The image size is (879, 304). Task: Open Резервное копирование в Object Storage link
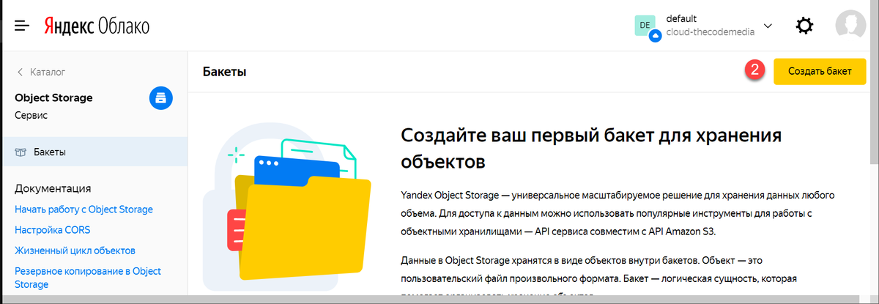point(88,278)
